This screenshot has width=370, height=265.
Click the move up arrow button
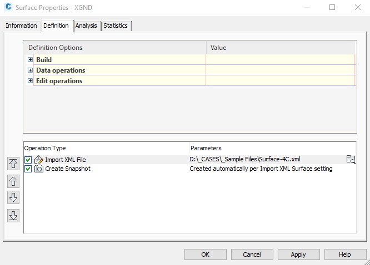pyautogui.click(x=13, y=181)
